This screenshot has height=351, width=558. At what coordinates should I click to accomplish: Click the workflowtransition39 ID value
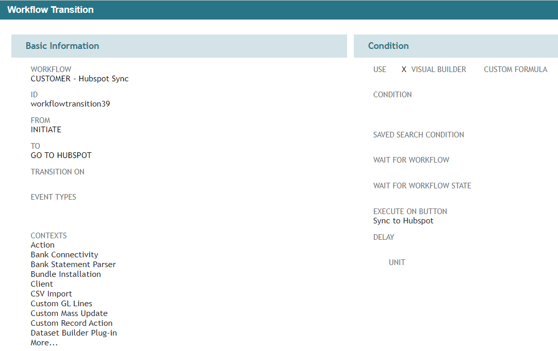tap(71, 104)
